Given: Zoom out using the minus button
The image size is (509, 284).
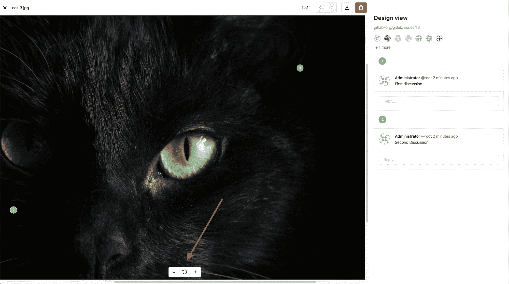Looking at the screenshot, I should pyautogui.click(x=174, y=272).
